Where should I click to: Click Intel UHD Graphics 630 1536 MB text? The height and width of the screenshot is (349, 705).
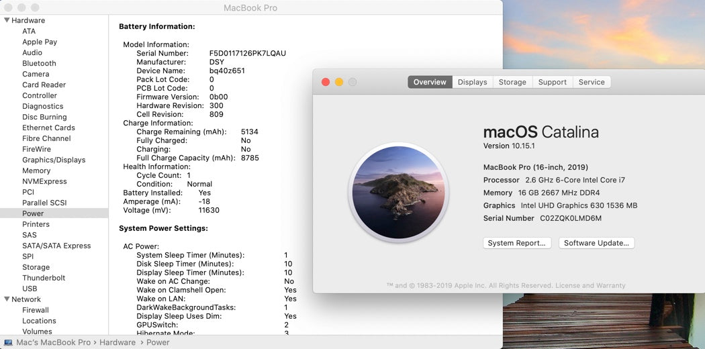(579, 206)
